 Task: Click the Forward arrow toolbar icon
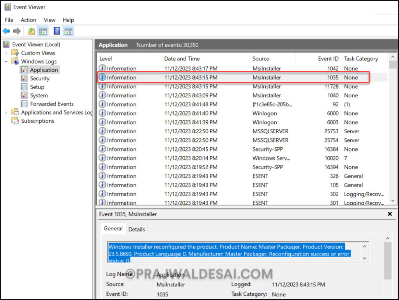[x=17, y=31]
